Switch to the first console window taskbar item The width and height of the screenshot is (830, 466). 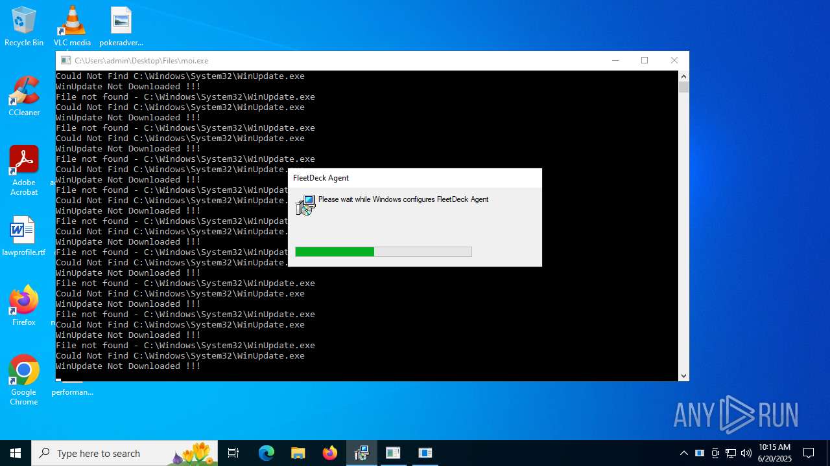[x=393, y=453]
